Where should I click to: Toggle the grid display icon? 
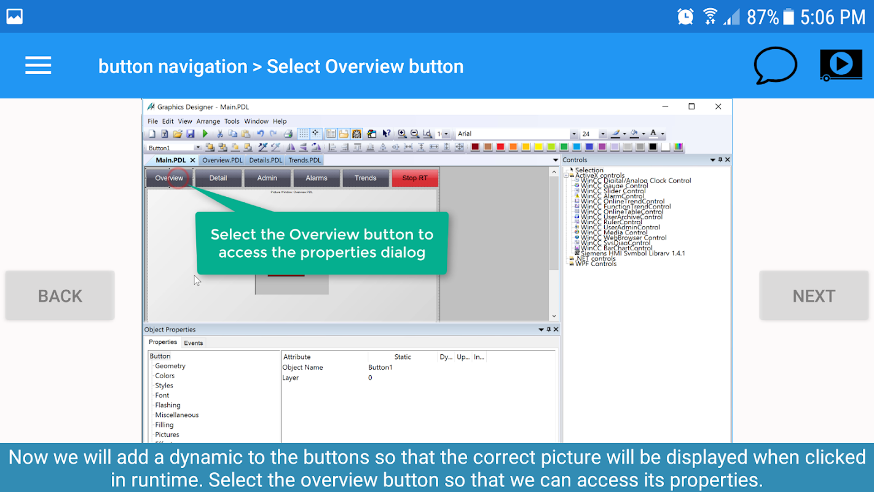tap(304, 133)
